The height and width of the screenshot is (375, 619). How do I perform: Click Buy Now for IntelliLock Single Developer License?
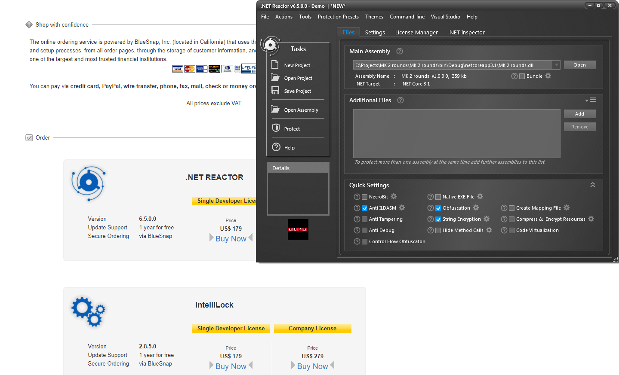tap(231, 366)
